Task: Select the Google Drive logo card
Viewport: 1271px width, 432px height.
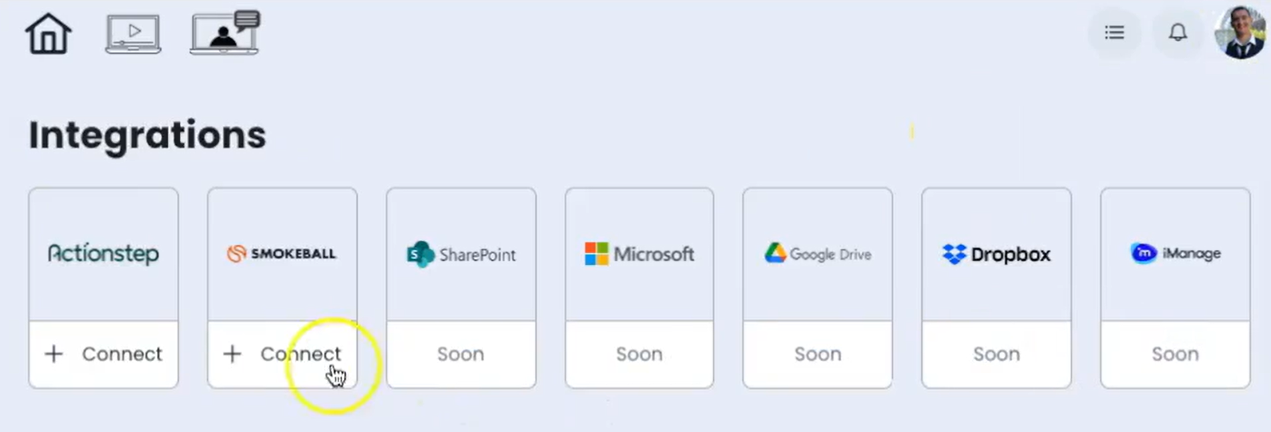Action: [817, 254]
